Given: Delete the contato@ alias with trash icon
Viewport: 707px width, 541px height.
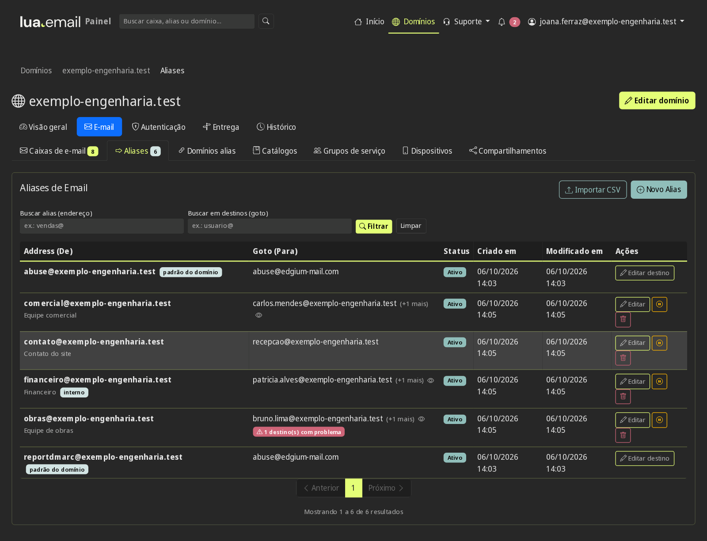Looking at the screenshot, I should pos(623,358).
